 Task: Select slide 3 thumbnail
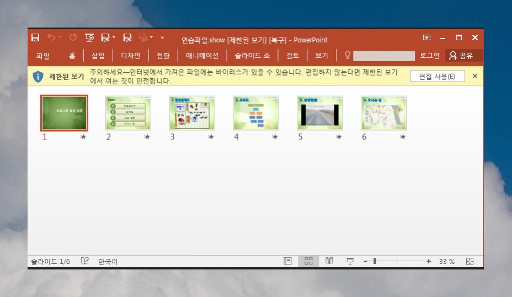(x=192, y=113)
